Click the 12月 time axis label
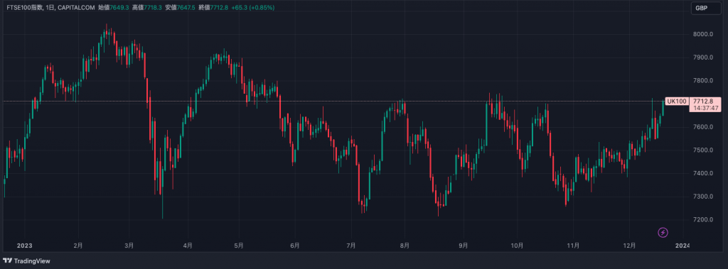Viewport: 728px width, 269px height. [x=630, y=246]
